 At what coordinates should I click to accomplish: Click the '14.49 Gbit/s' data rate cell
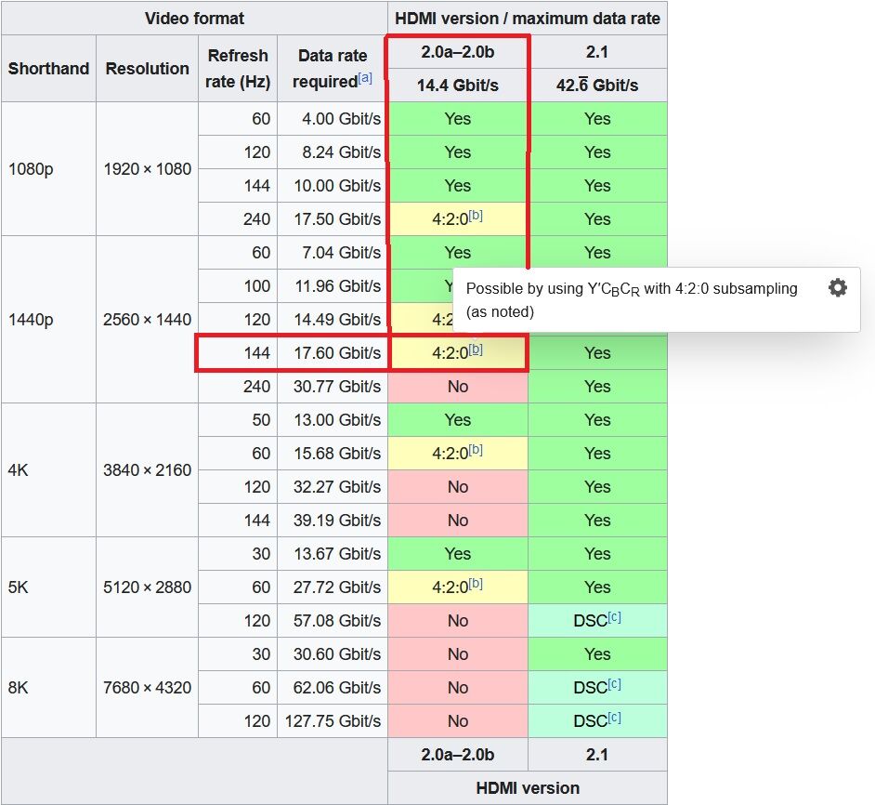(333, 320)
